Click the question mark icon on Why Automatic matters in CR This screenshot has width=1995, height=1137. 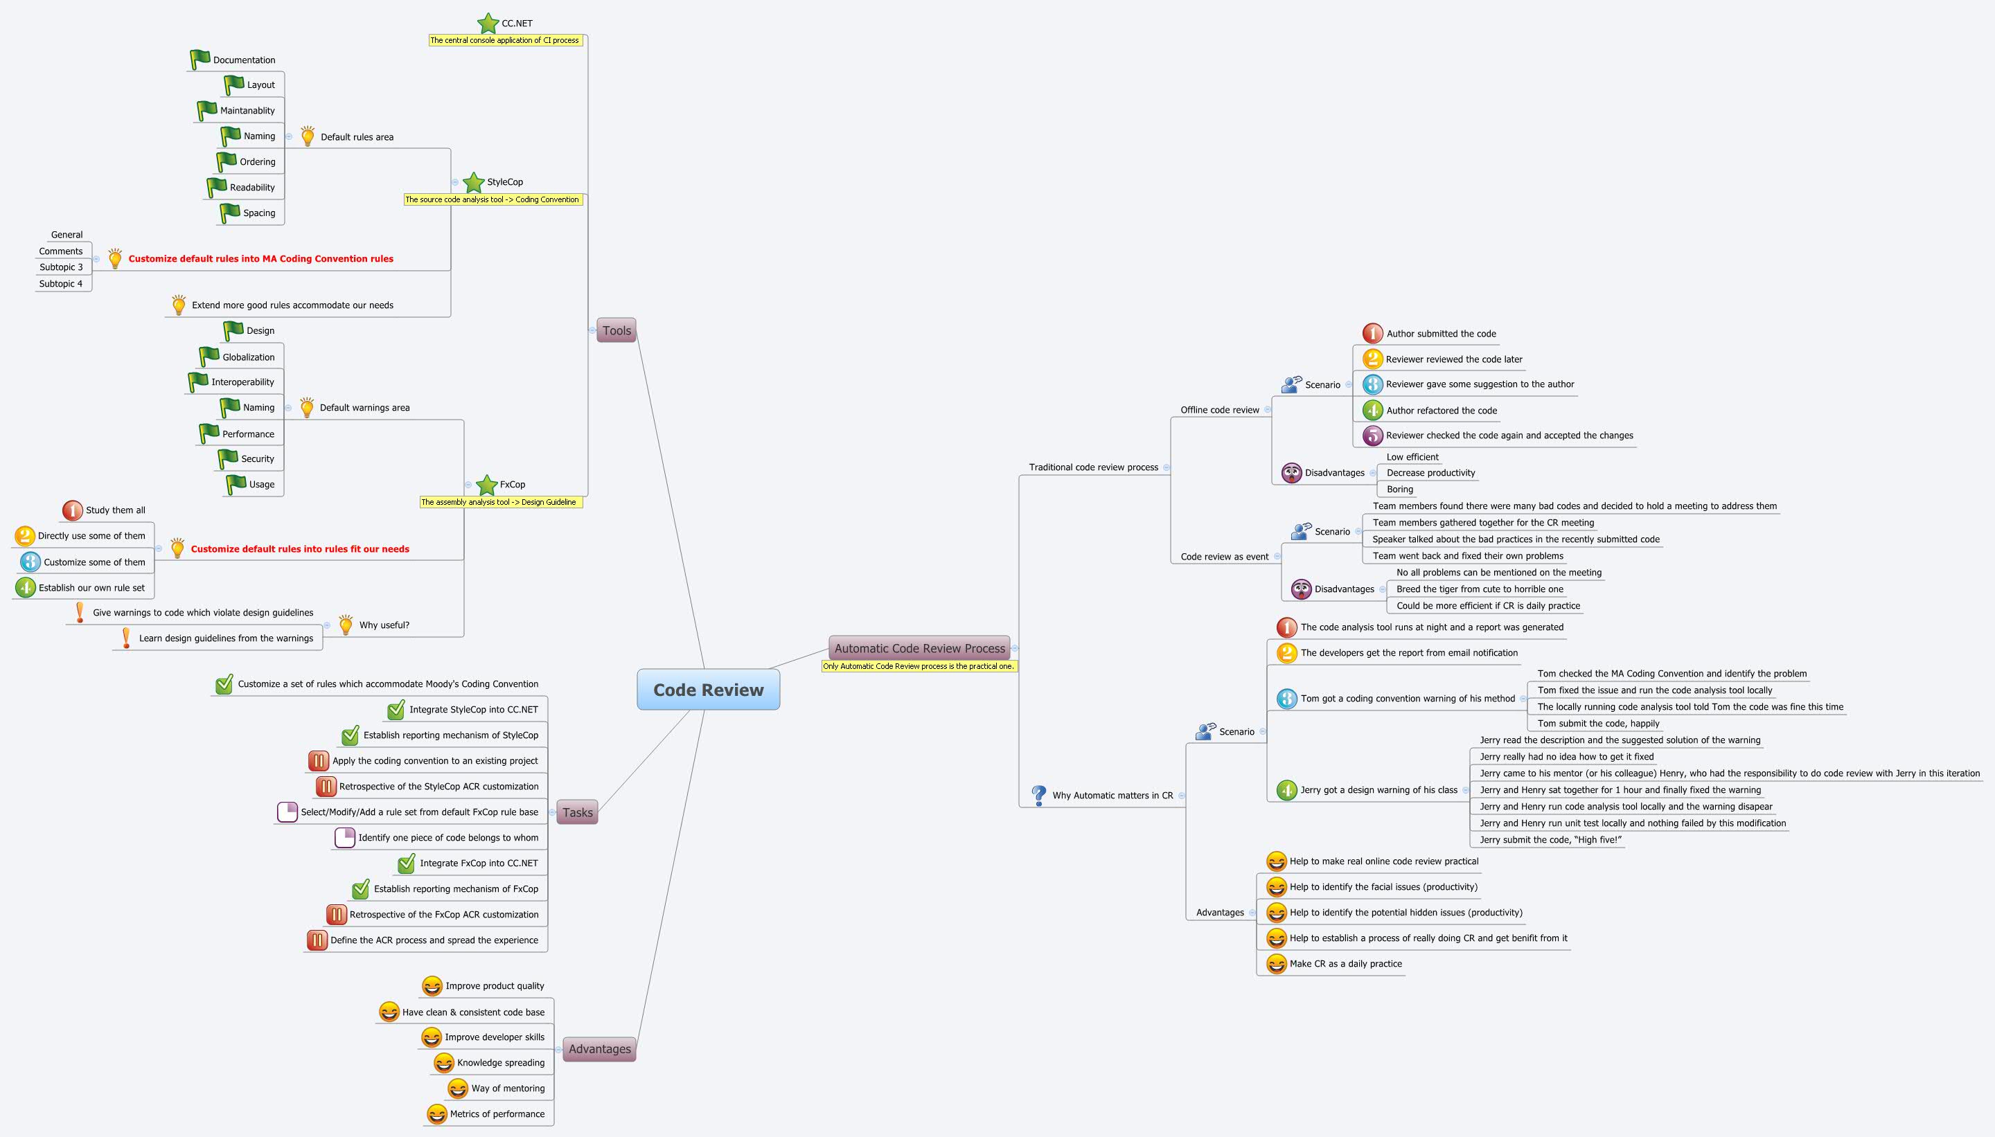pos(1039,795)
